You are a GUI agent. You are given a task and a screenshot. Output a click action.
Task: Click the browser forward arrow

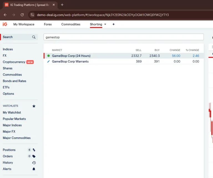pyautogui.click(x=14, y=15)
